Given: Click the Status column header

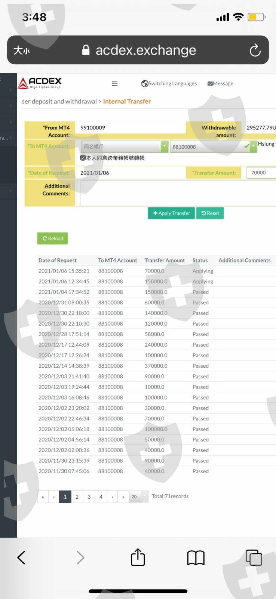Looking at the screenshot, I should tap(200, 261).
